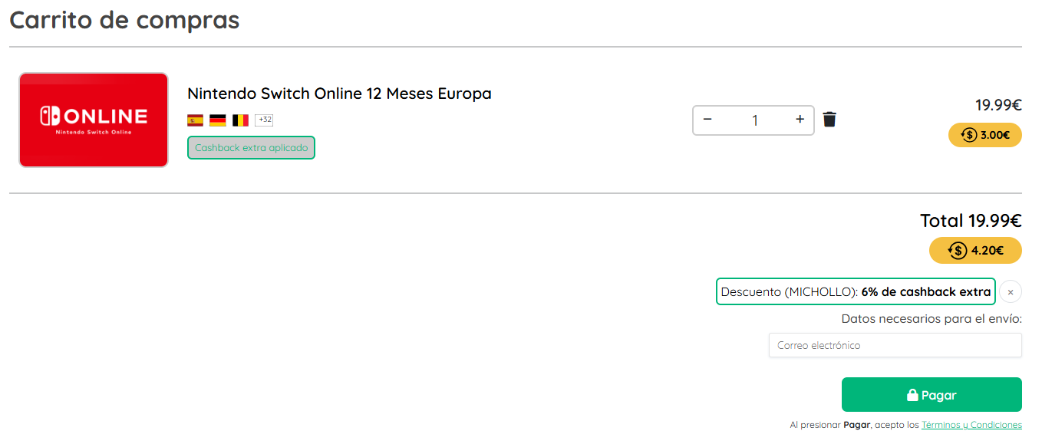Click the quantity value field

754,120
